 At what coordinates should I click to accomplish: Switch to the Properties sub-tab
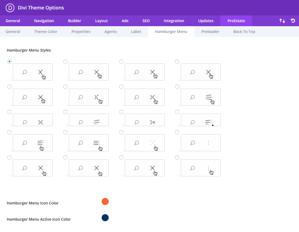[81, 32]
